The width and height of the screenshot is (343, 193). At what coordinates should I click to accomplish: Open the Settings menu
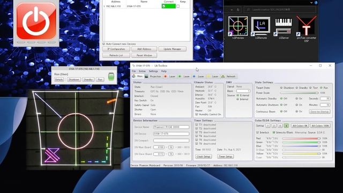click(153, 71)
